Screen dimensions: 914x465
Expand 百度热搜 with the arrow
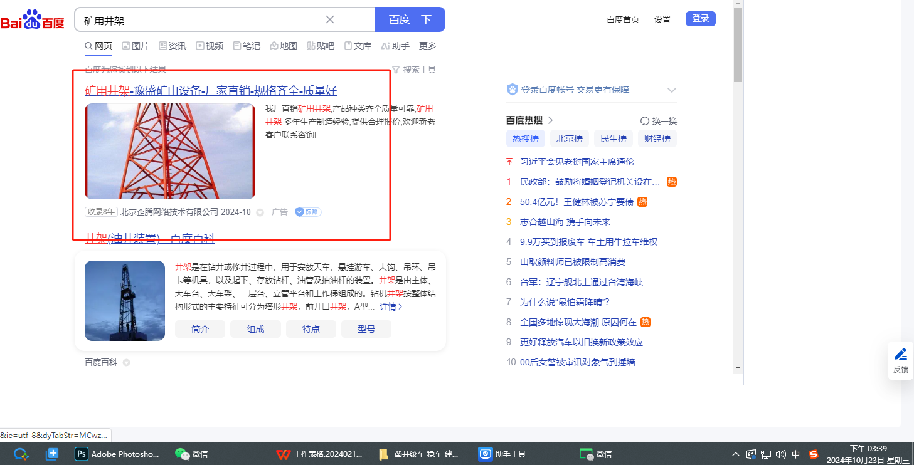click(x=551, y=120)
